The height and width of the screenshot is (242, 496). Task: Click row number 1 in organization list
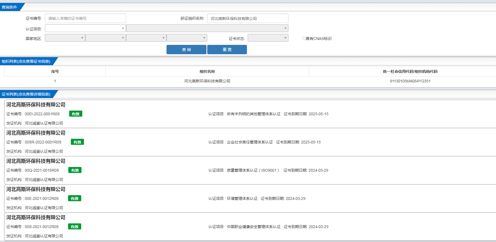coord(55,81)
